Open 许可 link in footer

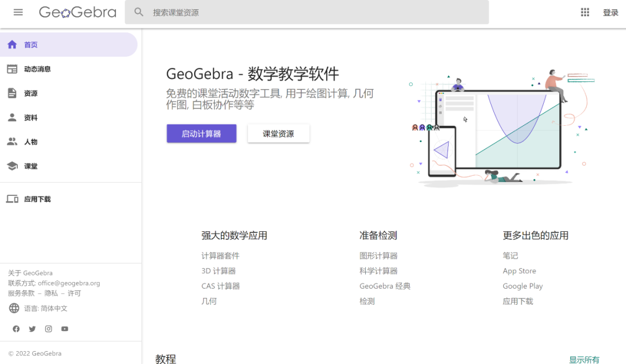[x=74, y=293]
